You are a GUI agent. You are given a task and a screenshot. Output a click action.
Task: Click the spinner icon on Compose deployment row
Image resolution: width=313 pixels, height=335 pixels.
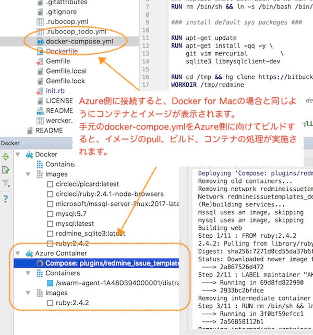click(x=40, y=263)
